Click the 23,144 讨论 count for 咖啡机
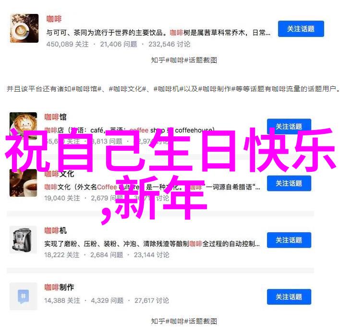 point(151,255)
